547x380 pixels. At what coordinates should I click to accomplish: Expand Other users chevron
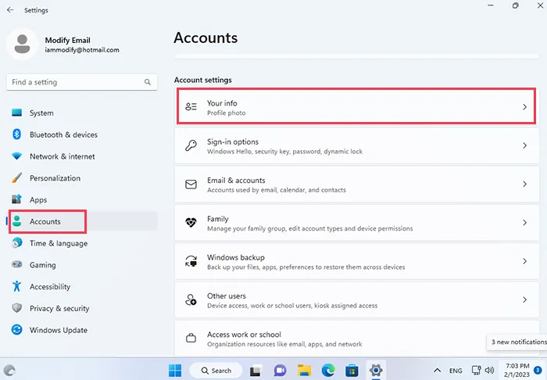[524, 299]
